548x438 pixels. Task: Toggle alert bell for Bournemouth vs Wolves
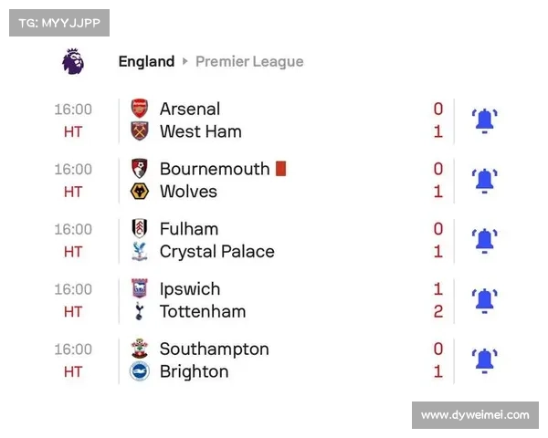click(x=484, y=181)
